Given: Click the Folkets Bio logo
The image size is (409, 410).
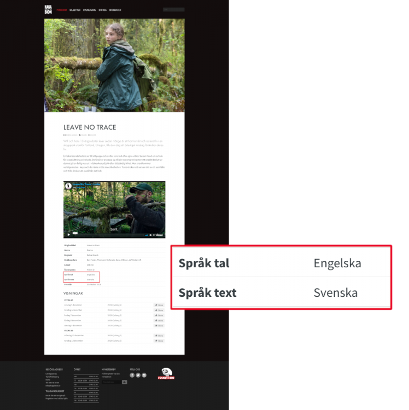Looking at the screenshot, I should click(166, 373).
